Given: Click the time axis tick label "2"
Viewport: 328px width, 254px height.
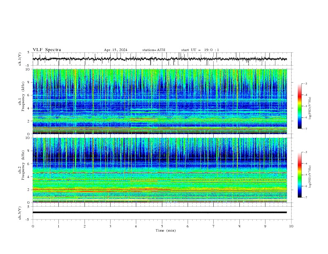Looking at the screenshot, I should [84, 226].
